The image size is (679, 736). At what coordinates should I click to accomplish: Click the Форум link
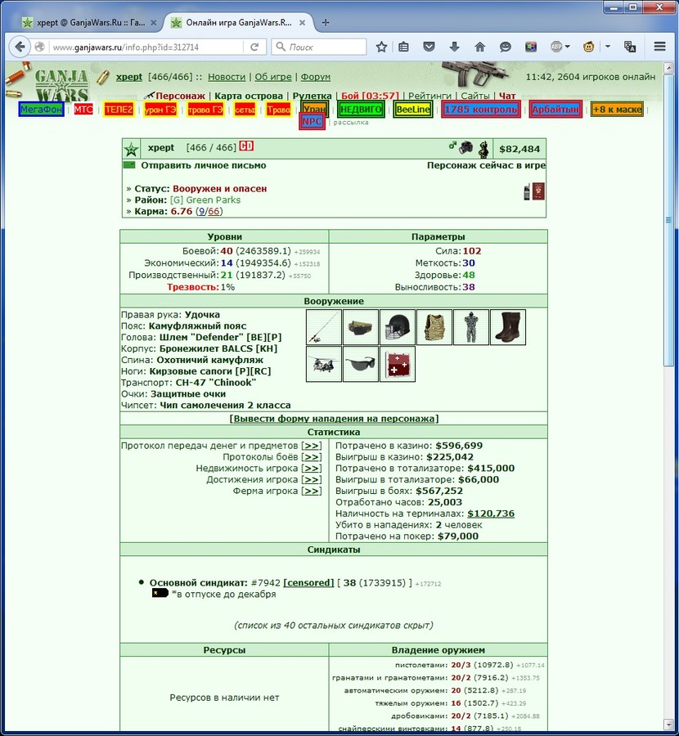(316, 77)
